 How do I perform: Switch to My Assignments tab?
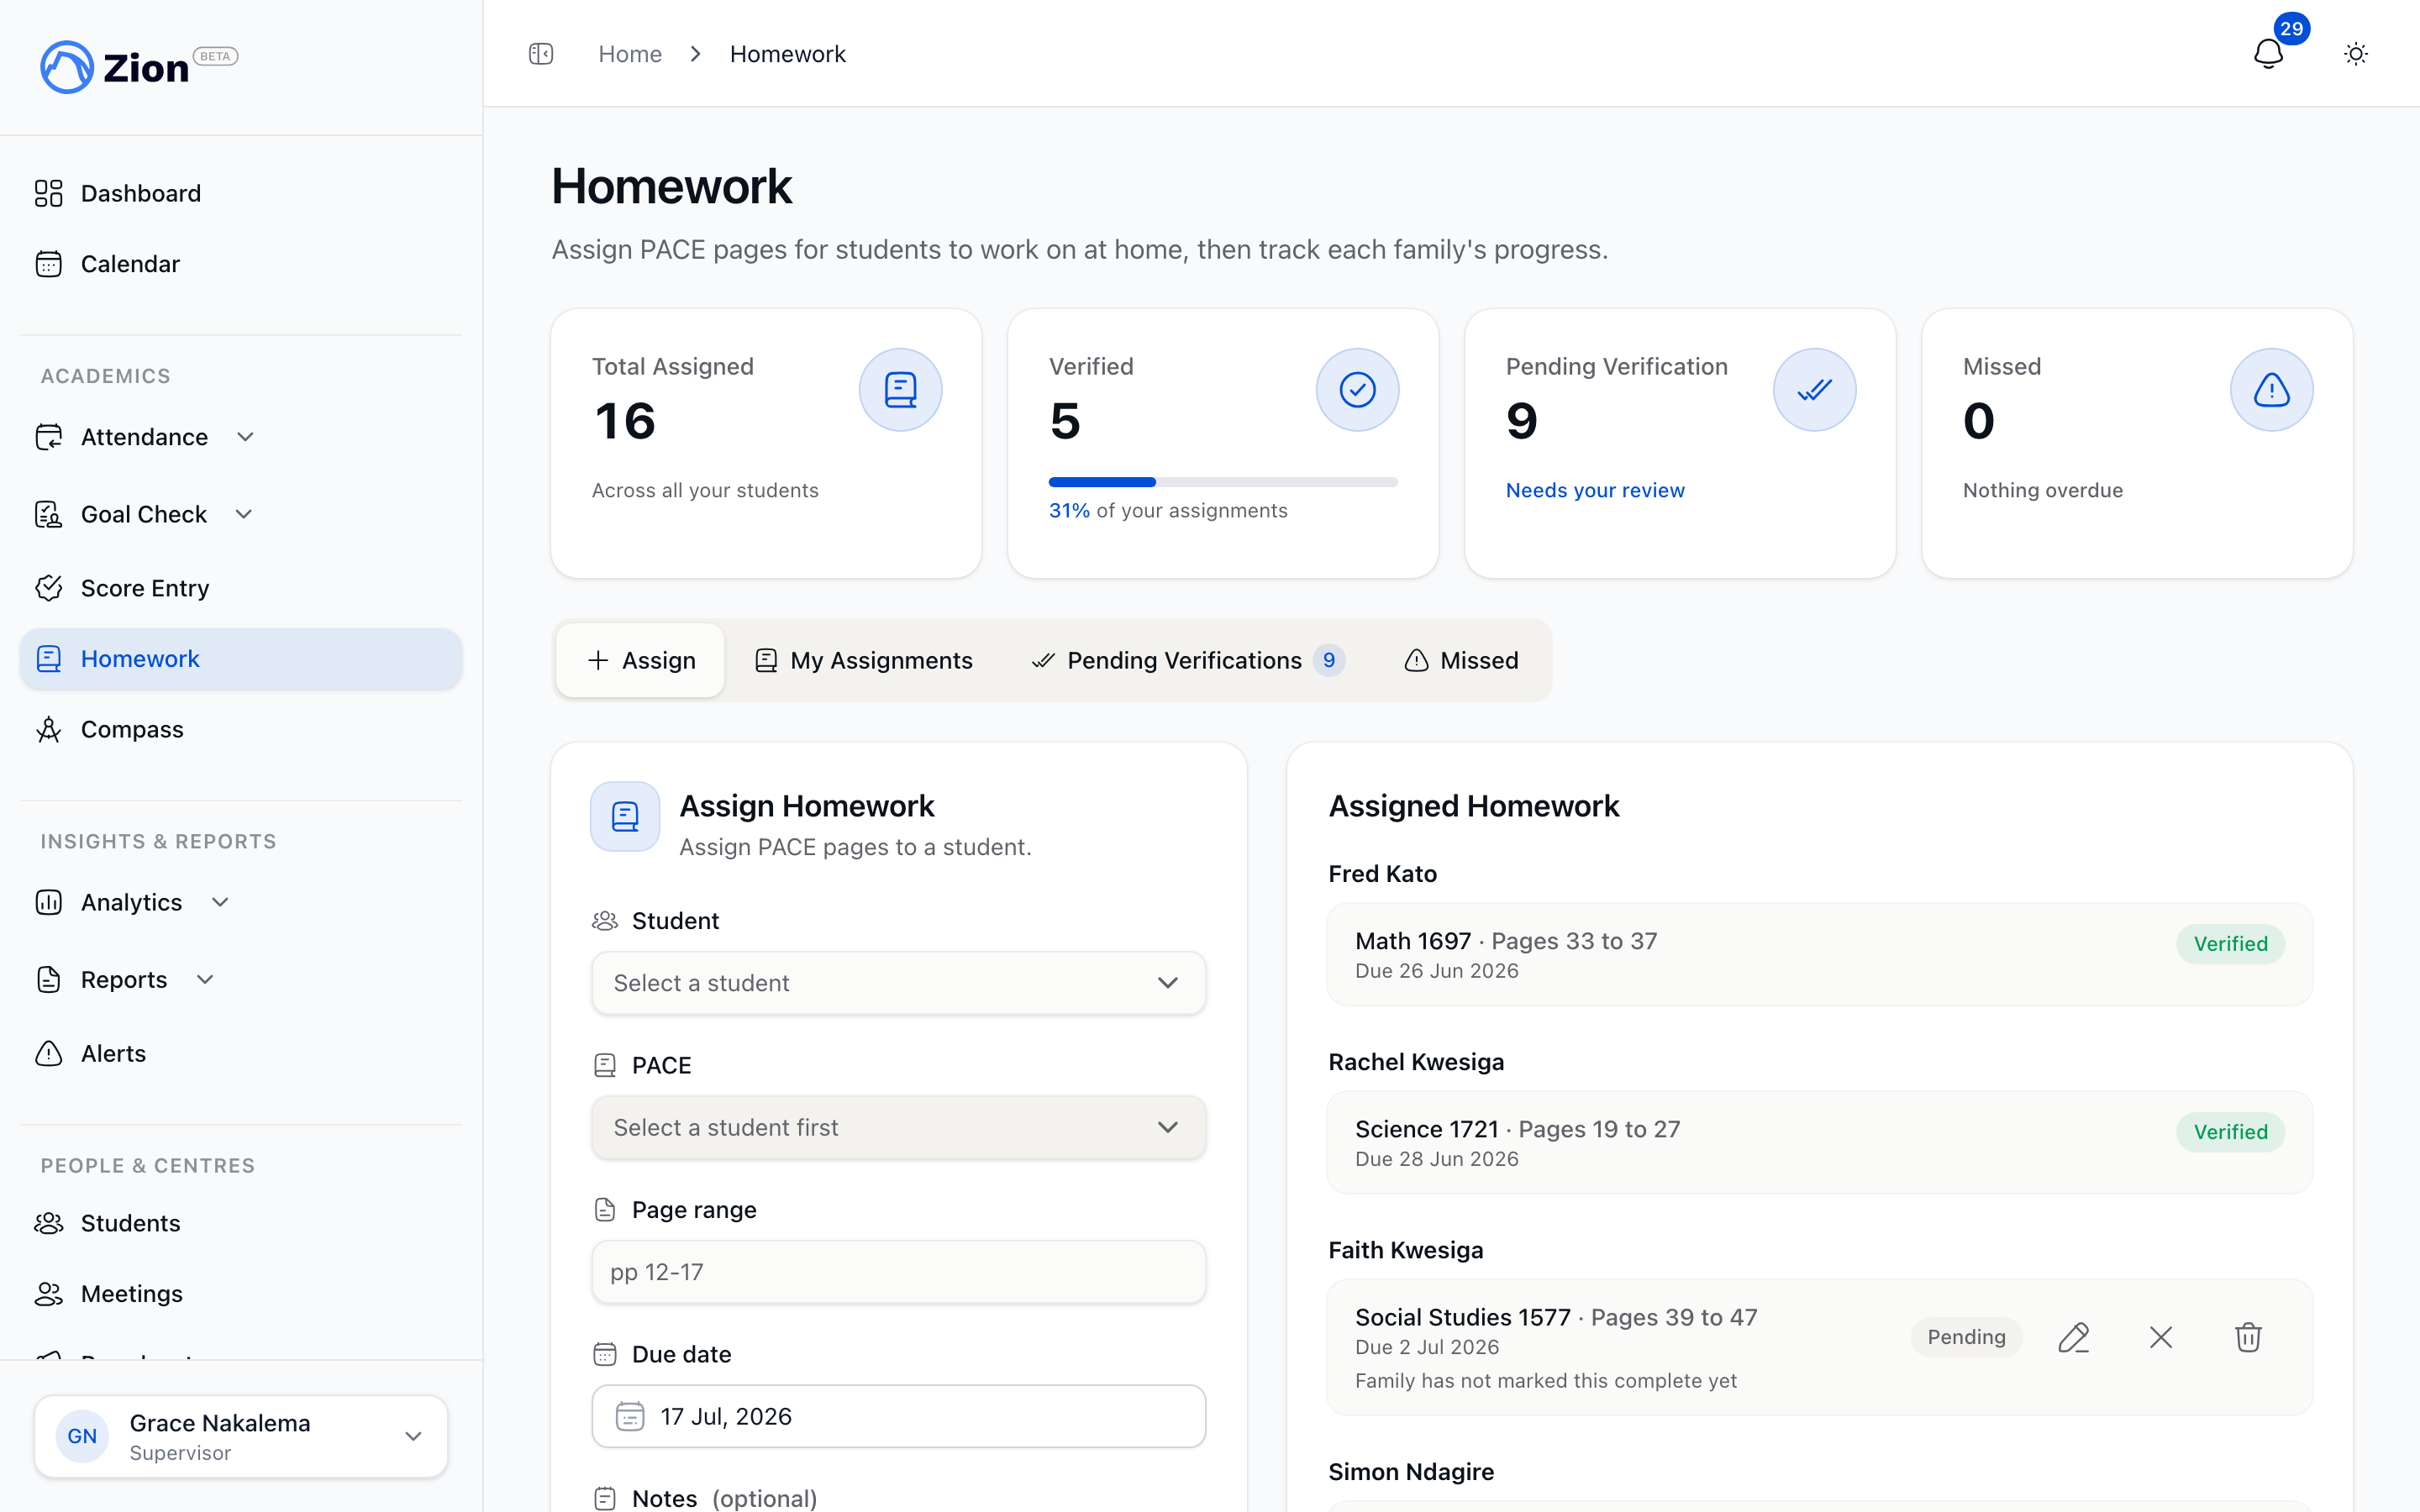pyautogui.click(x=863, y=660)
